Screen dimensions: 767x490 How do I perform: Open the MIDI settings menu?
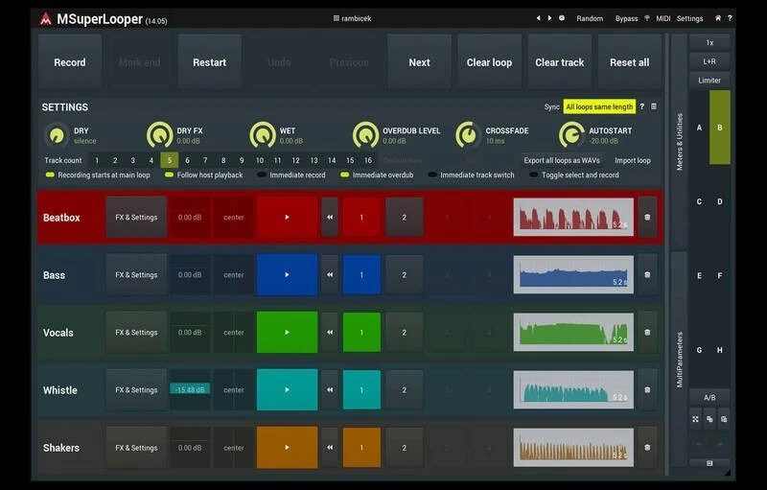tap(662, 18)
